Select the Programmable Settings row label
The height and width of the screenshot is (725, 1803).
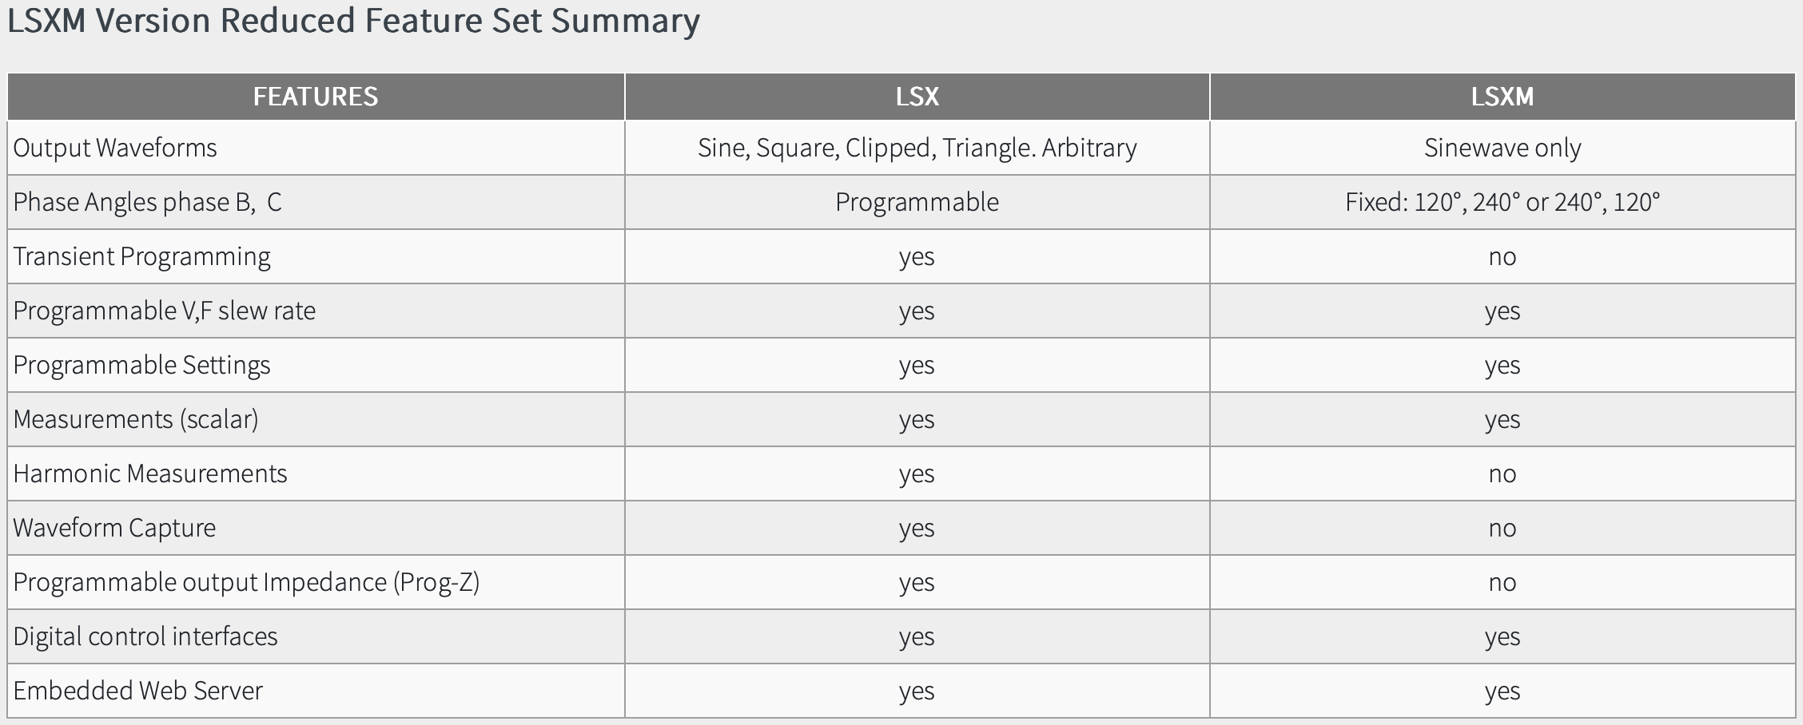[x=141, y=365]
